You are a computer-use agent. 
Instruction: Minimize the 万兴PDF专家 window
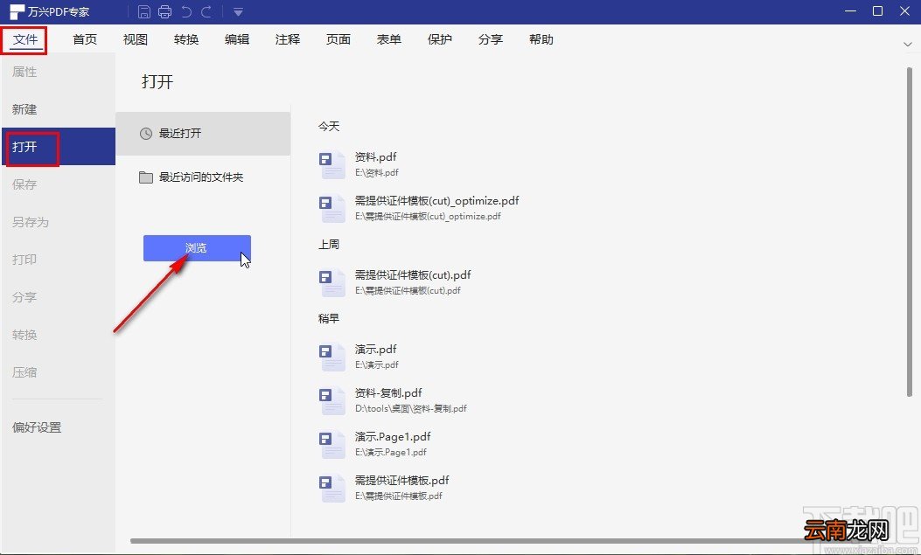[x=850, y=11]
